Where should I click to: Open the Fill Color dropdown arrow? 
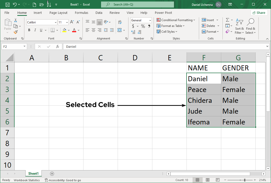click(68, 30)
